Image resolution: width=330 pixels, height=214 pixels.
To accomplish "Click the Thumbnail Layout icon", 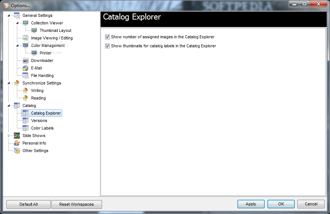I will point(34,30).
